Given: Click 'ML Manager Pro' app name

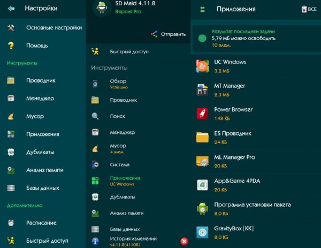Looking at the screenshot, I should point(235,157).
